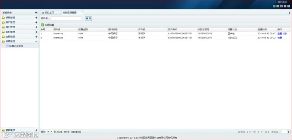
Task: Select the gray theme swatch
Action: coord(285,6)
